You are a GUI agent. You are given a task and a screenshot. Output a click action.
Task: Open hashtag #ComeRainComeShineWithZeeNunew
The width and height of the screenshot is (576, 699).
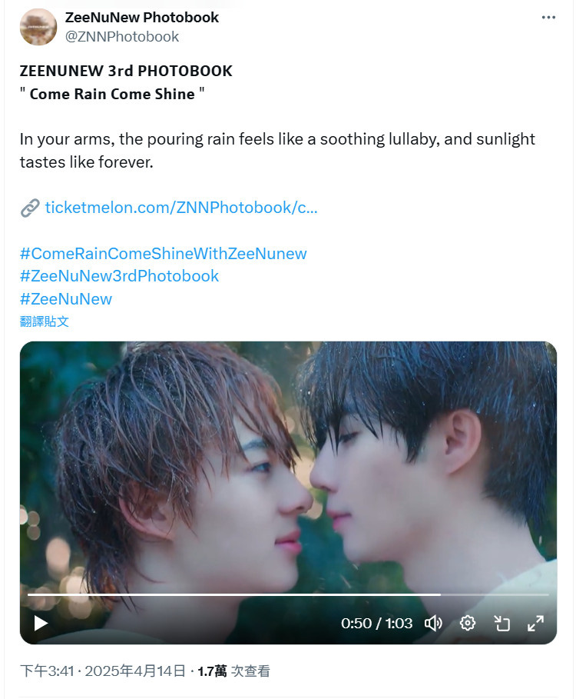pos(164,253)
